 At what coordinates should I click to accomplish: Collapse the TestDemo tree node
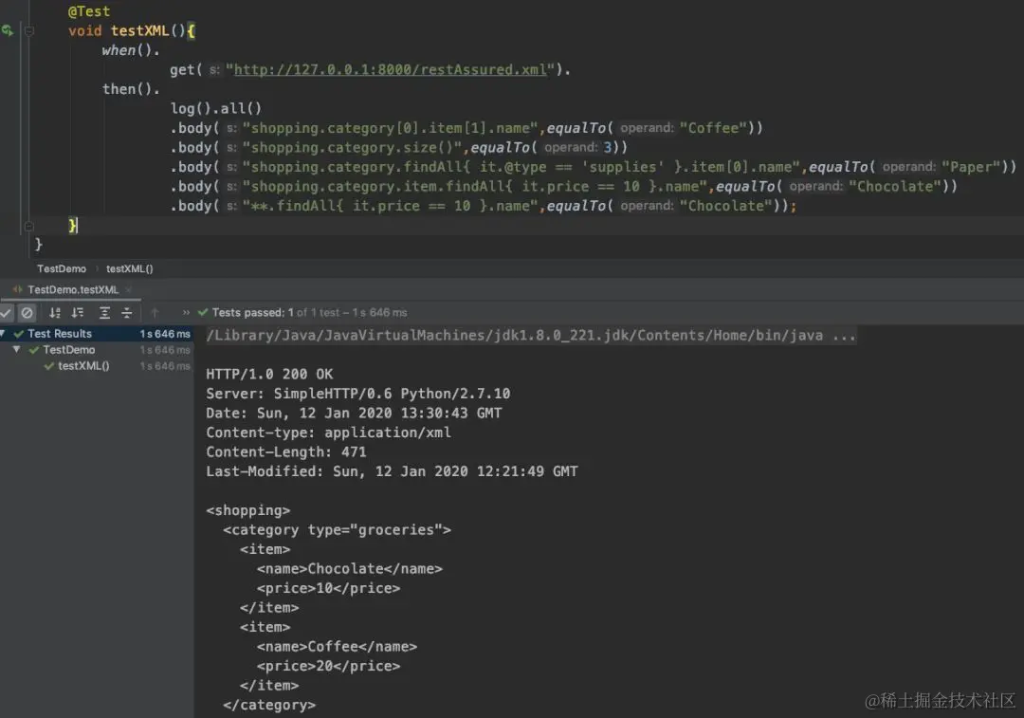coord(17,350)
